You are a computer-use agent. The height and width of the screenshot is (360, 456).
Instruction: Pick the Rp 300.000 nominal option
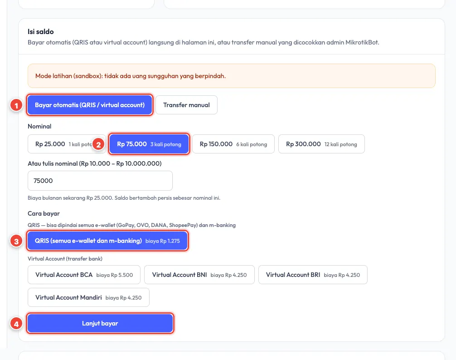(x=321, y=144)
